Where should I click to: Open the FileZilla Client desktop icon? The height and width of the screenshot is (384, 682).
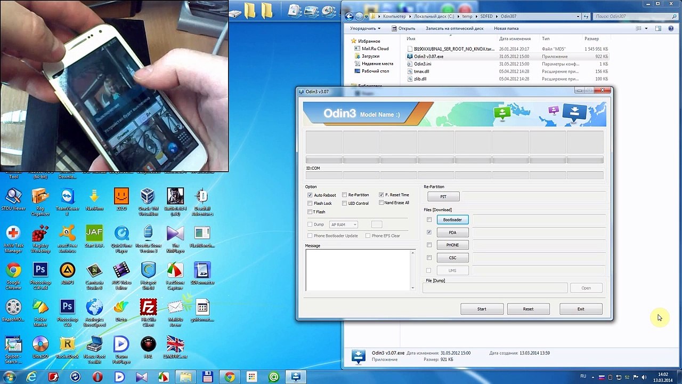click(148, 313)
